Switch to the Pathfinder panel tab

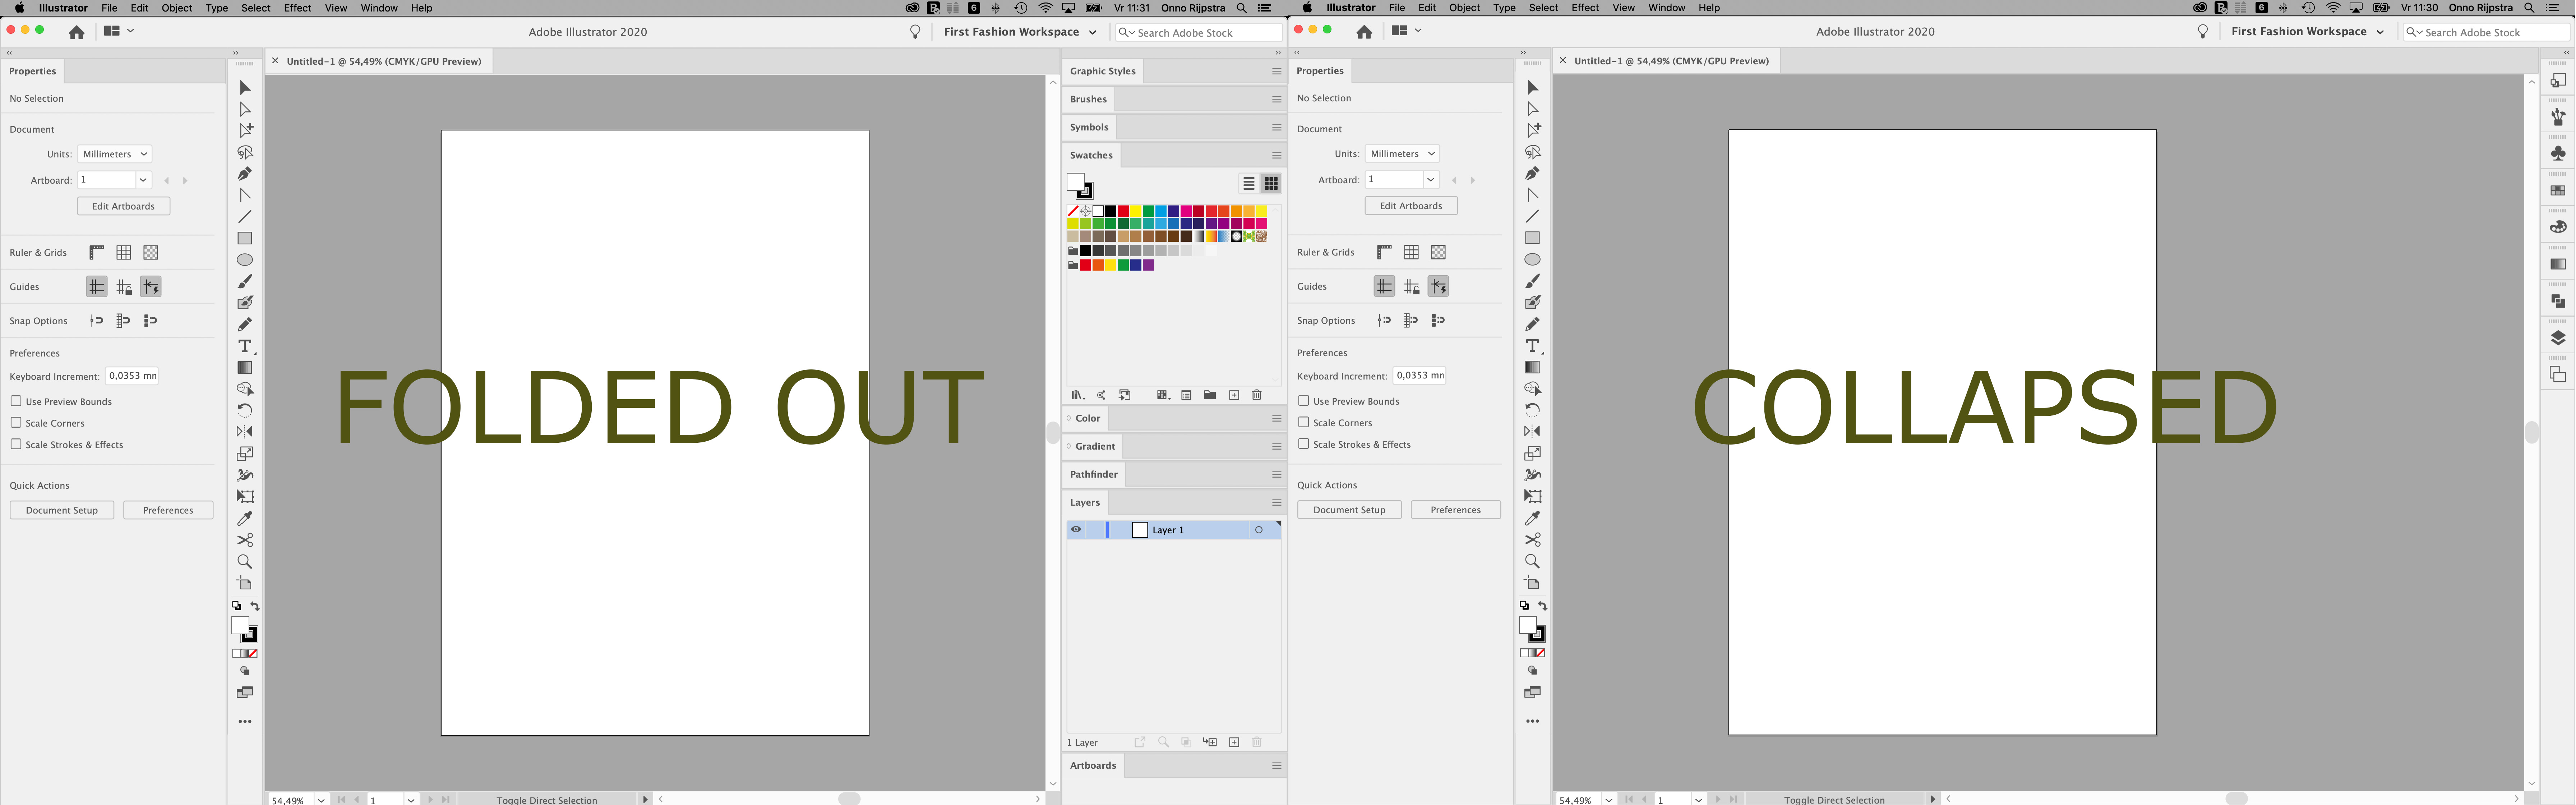(1094, 474)
